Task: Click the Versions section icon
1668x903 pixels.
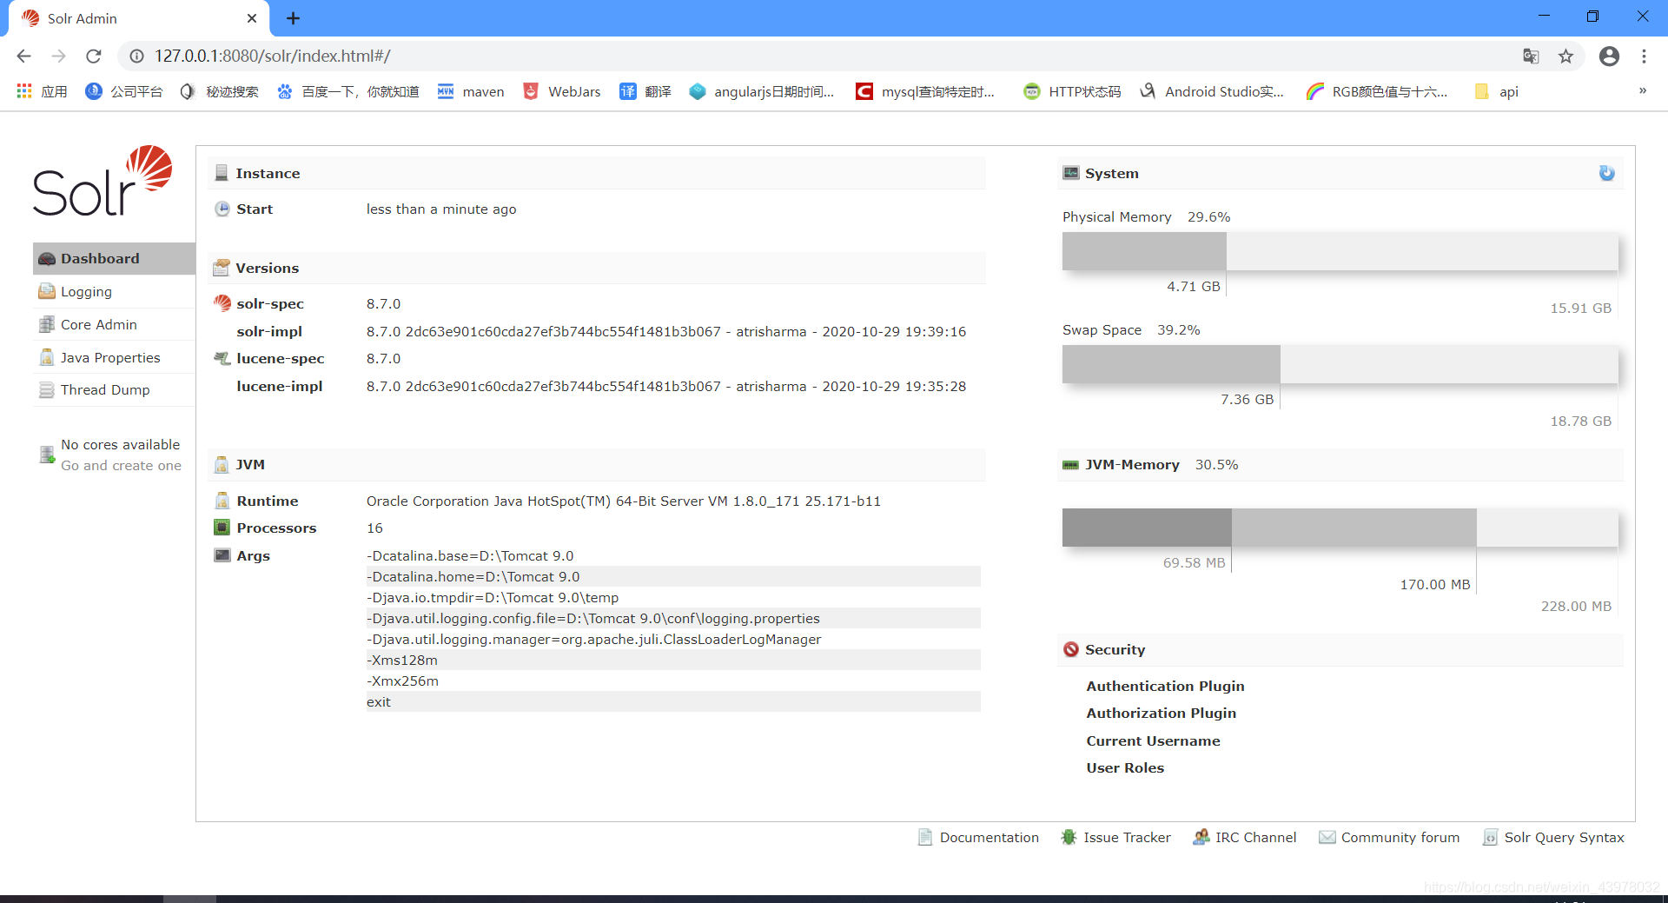Action: 222,268
